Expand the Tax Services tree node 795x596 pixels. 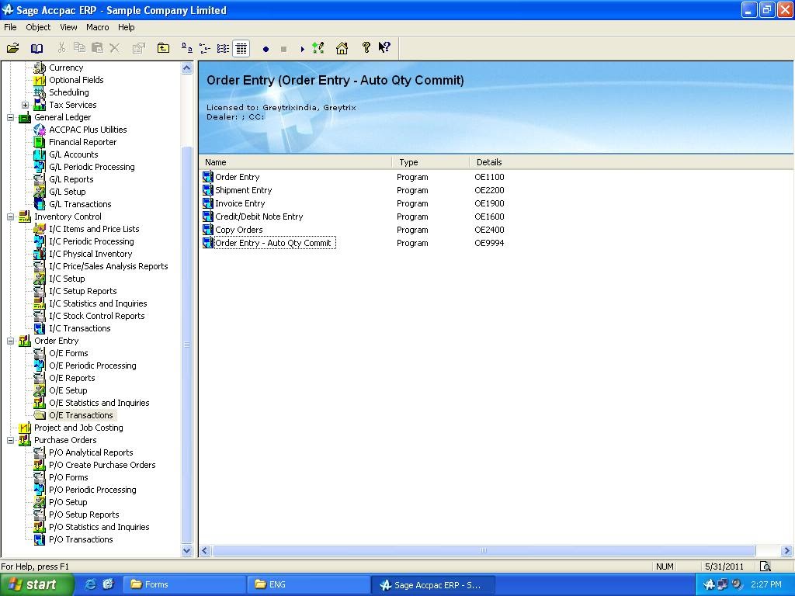click(x=26, y=105)
